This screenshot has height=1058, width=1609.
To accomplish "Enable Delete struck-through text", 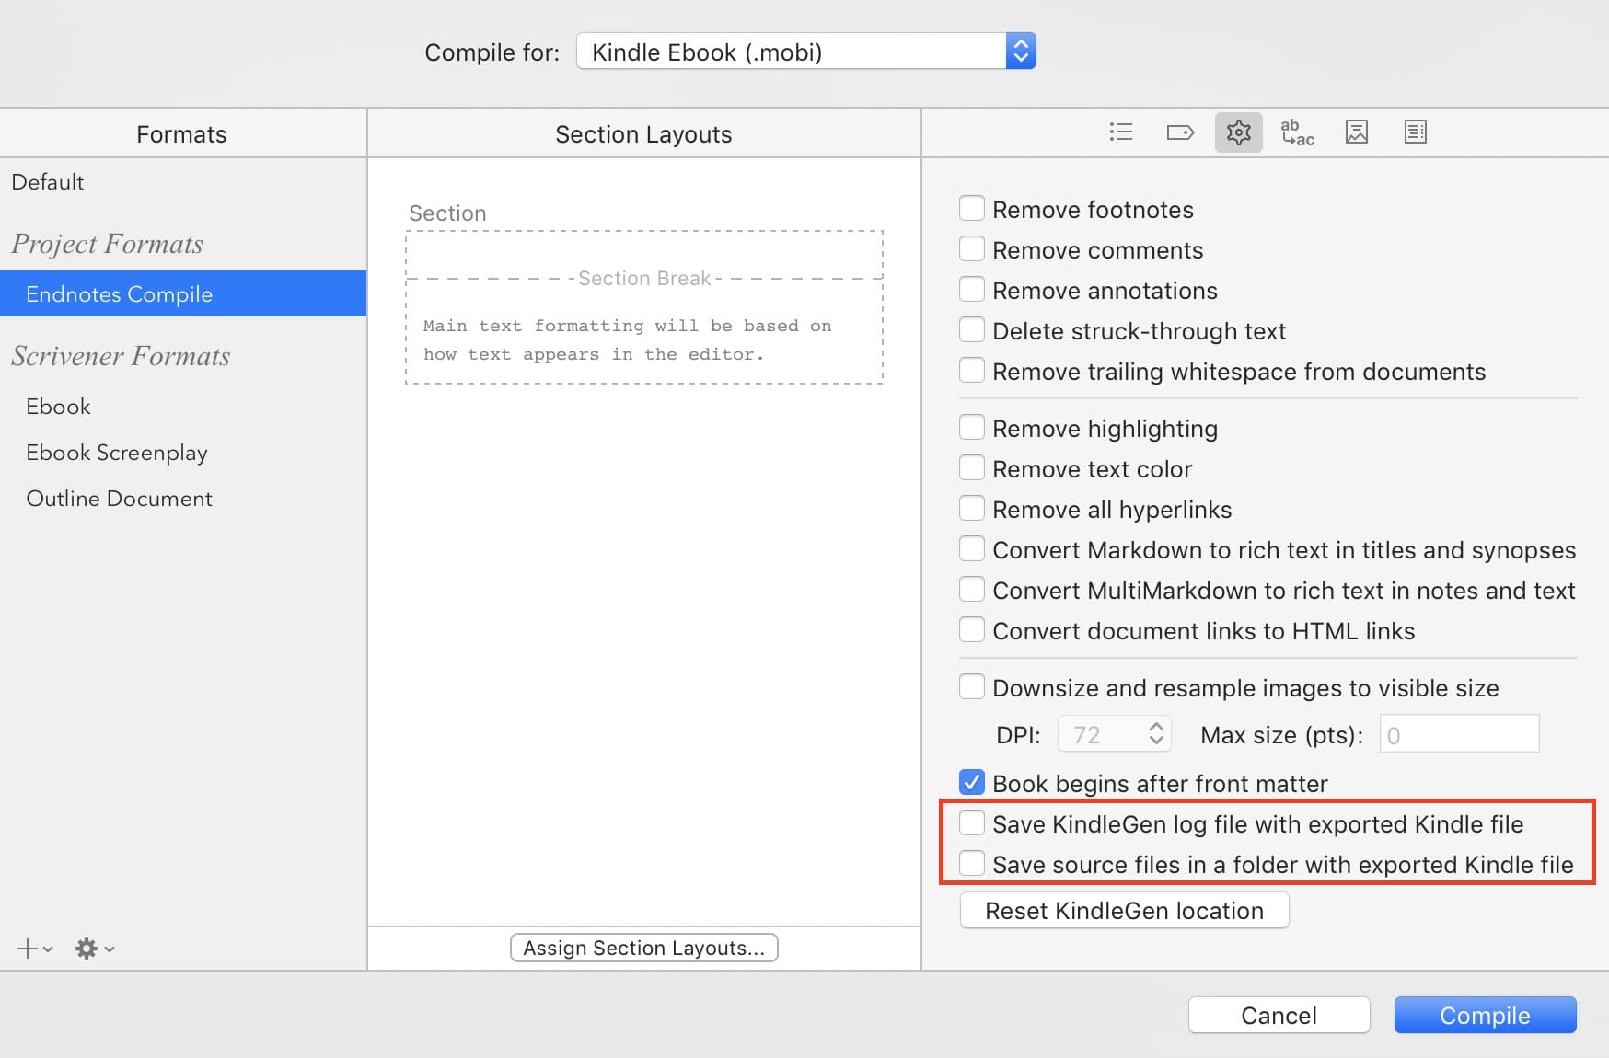I will coord(971,330).
